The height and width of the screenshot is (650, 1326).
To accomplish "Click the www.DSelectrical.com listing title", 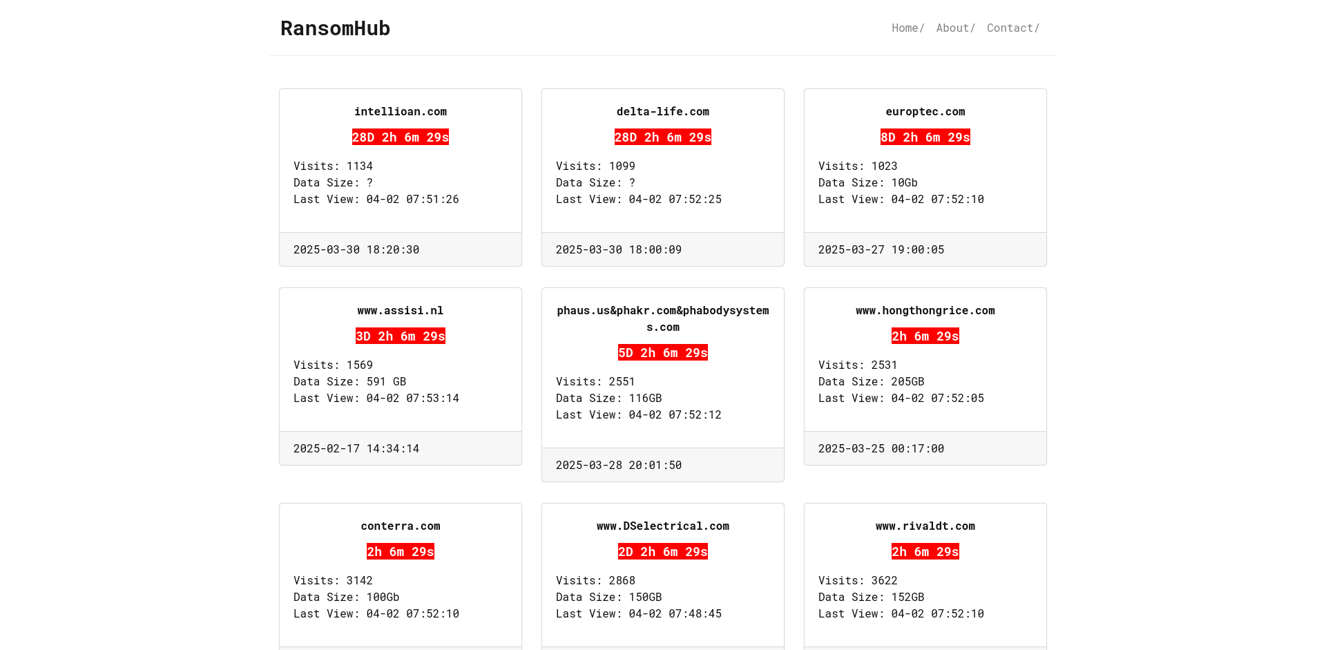I will pyautogui.click(x=663, y=526).
